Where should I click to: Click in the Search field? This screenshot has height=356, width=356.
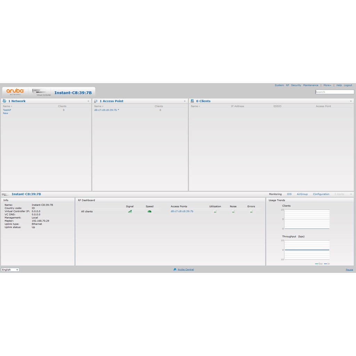click(x=335, y=92)
